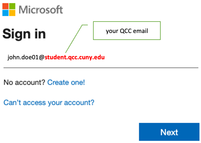The image size is (201, 143).
Task: Open the 'Can't access your account?' link
Action: 49,103
